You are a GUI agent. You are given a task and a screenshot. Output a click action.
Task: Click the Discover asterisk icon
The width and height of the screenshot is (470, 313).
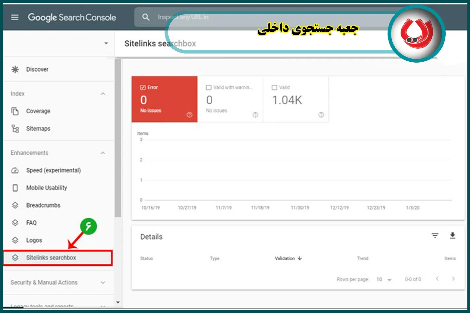[x=15, y=69]
